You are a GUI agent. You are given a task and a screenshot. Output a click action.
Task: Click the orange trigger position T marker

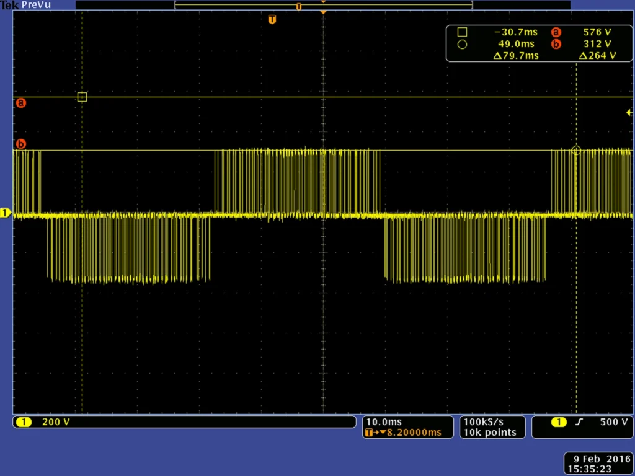[272, 20]
